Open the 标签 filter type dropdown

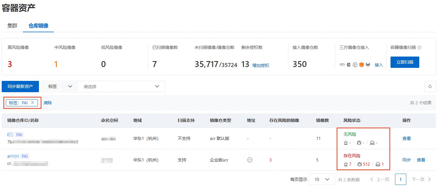(60, 87)
